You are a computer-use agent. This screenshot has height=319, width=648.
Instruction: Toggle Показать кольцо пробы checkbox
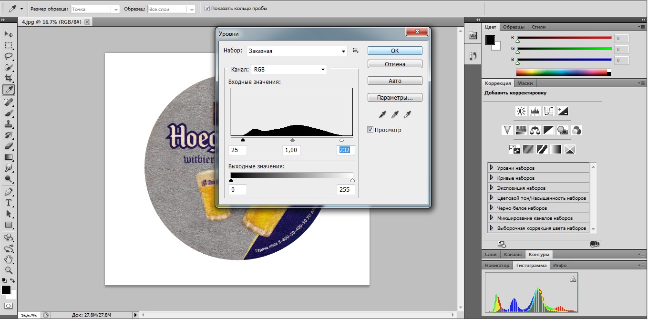(207, 9)
